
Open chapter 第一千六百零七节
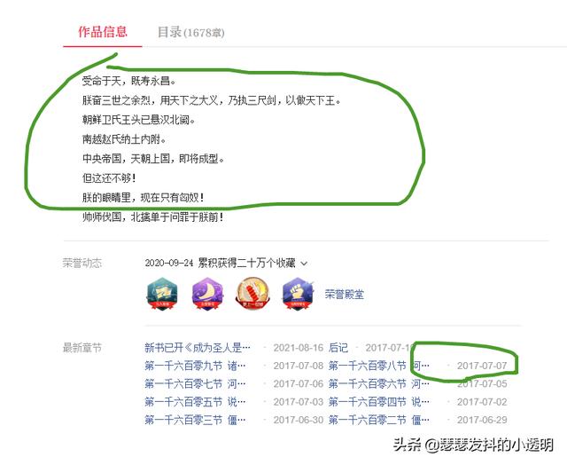point(195,383)
